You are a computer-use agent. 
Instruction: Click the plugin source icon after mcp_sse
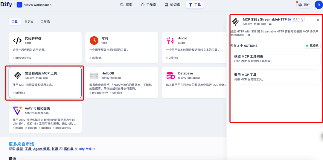click(x=270, y=24)
